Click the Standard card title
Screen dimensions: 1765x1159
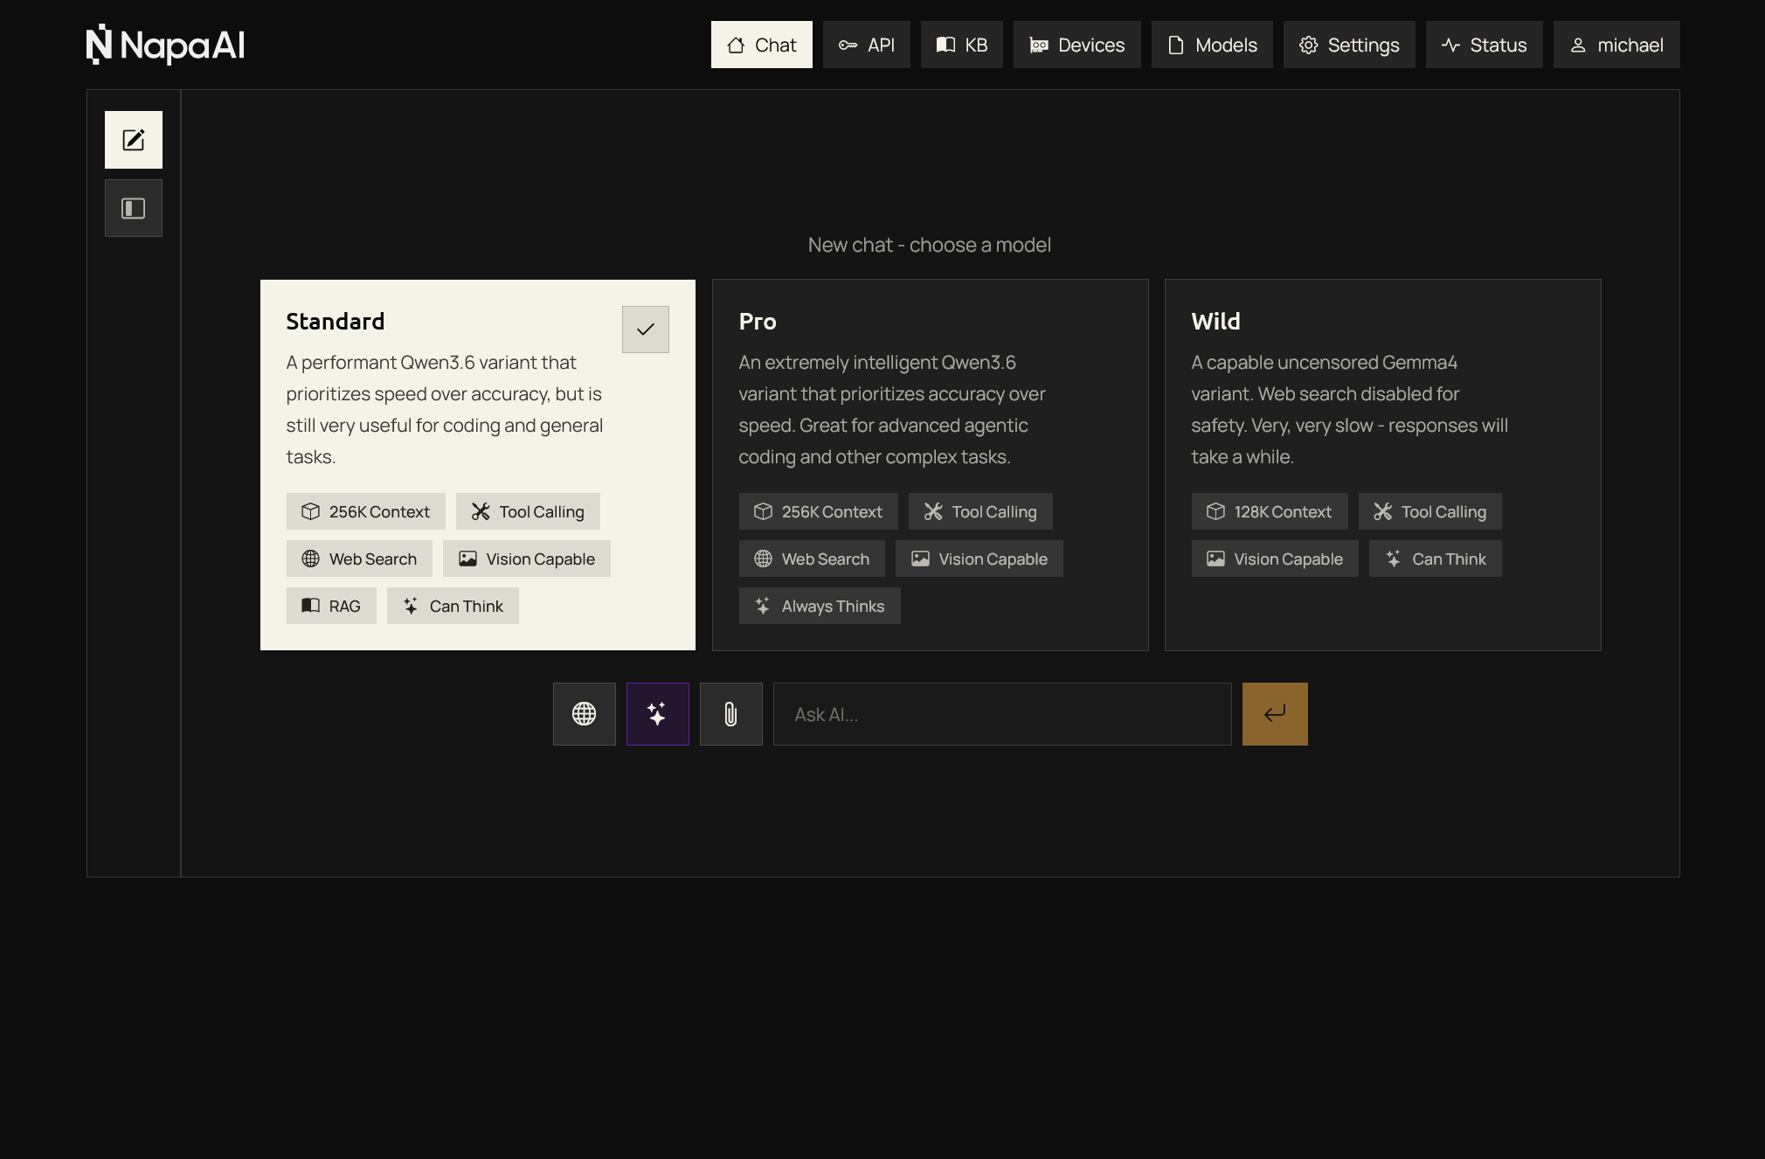[x=336, y=321]
